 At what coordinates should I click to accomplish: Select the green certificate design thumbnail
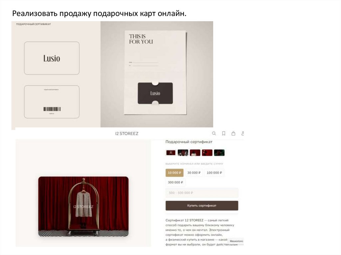[x=219, y=153]
